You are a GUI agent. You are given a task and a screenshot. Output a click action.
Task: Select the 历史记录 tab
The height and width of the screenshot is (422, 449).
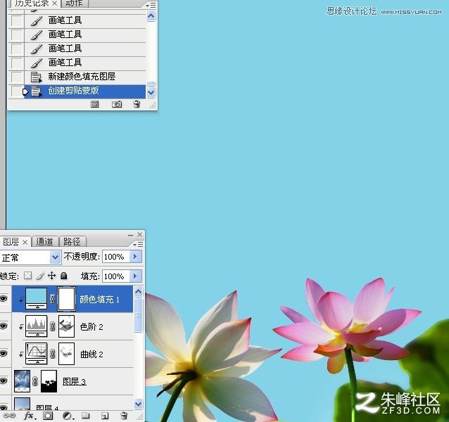pos(32,4)
